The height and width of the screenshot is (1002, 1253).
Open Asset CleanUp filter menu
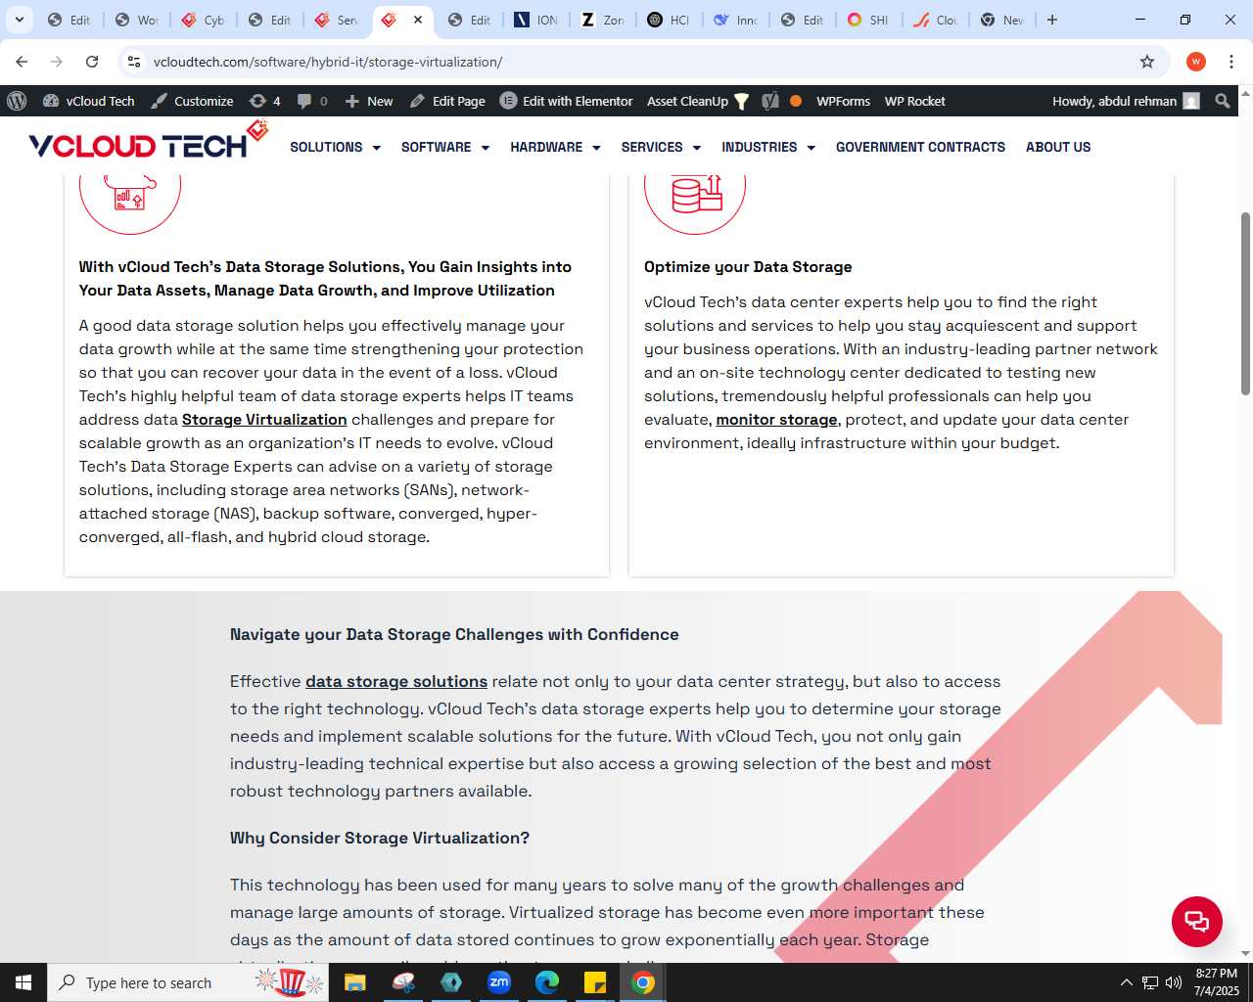pyautogui.click(x=698, y=101)
